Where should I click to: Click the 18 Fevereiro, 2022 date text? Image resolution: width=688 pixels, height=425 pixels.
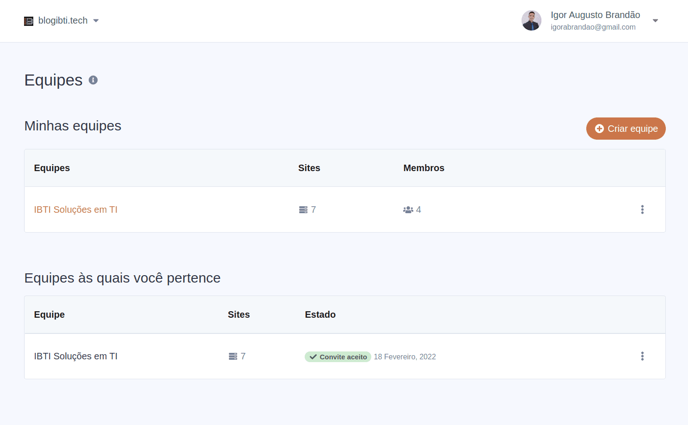coord(405,357)
